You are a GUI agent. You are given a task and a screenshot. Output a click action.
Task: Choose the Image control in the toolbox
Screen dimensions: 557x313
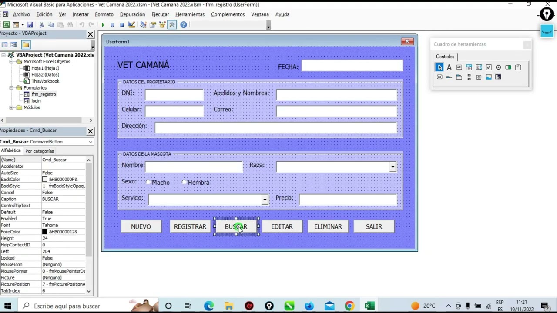click(489, 77)
